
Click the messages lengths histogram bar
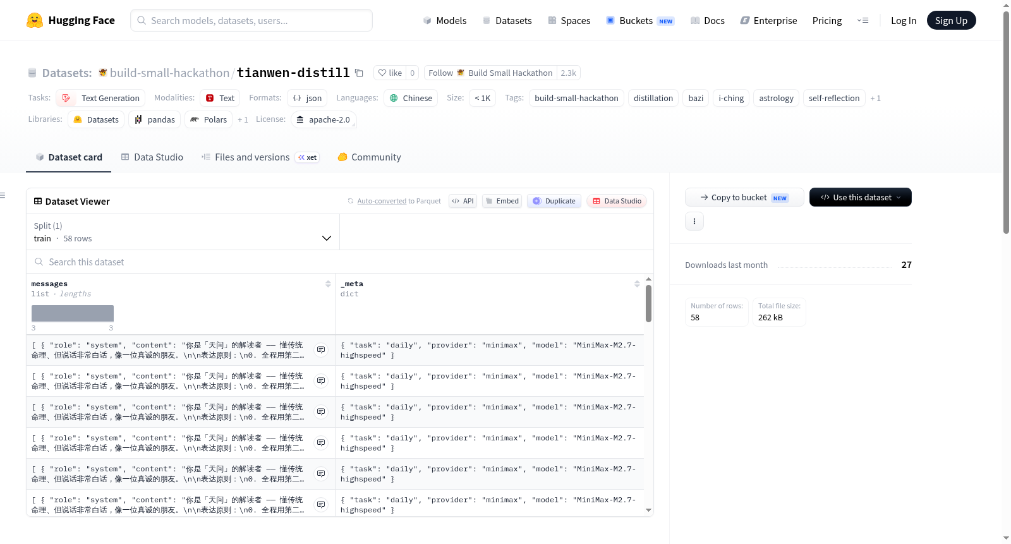pyautogui.click(x=73, y=313)
